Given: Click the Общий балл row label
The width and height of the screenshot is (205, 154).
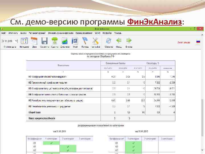Looking at the screenshot, I should [34, 112].
